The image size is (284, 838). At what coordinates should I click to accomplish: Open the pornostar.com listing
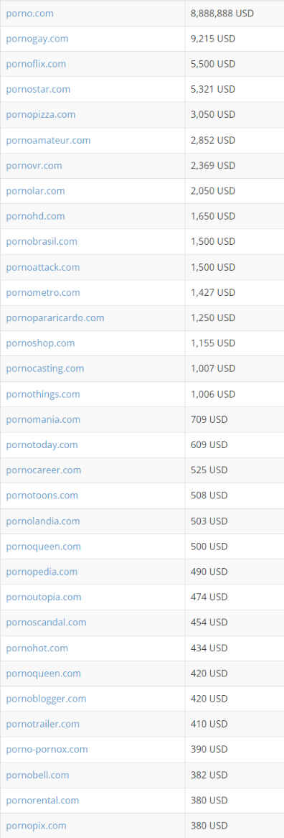pyautogui.click(x=38, y=89)
